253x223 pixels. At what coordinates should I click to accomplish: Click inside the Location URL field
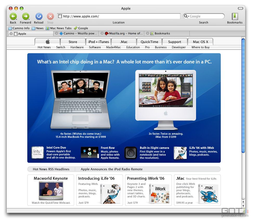[x=119, y=16]
